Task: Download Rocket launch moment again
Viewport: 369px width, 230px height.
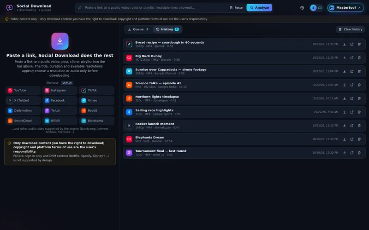Action: [344, 126]
